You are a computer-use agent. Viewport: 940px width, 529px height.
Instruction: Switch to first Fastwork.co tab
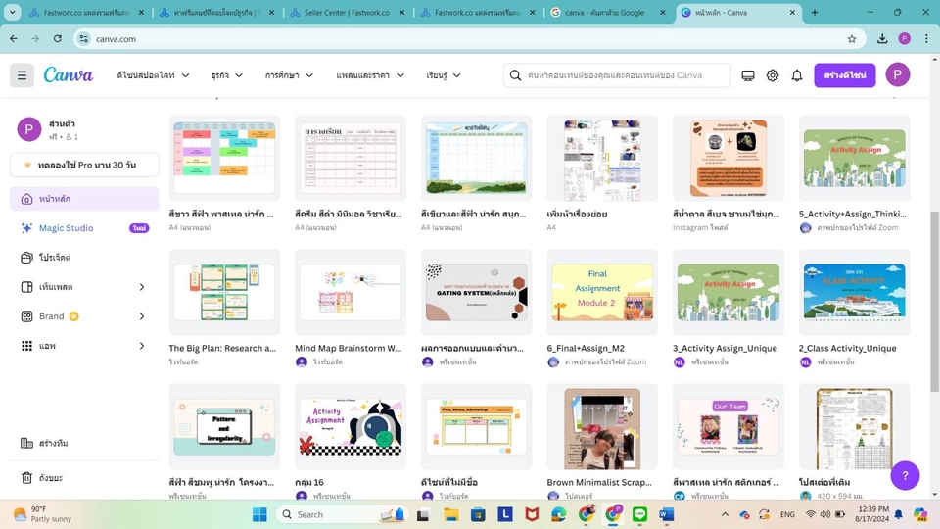coord(86,12)
